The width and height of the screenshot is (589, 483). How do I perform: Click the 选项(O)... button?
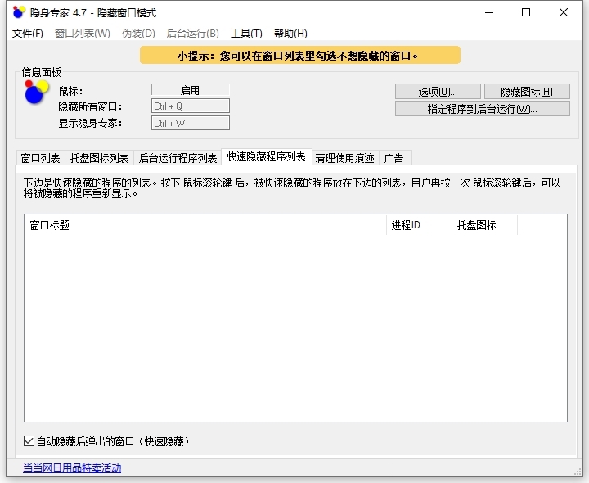[438, 92]
